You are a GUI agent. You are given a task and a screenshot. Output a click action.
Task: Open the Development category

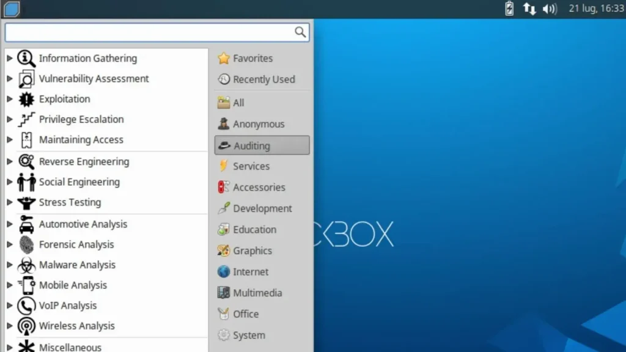click(x=262, y=208)
